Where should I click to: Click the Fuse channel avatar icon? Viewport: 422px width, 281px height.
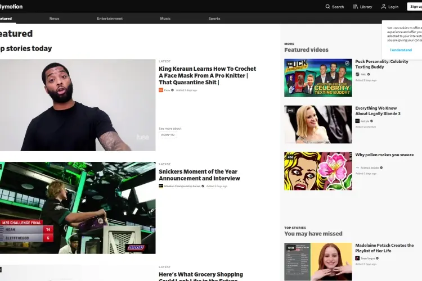coord(161,90)
